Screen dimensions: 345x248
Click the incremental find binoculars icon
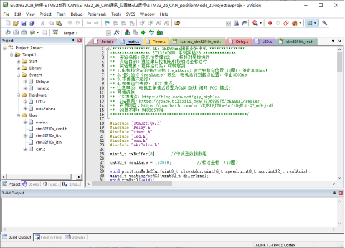244,23
